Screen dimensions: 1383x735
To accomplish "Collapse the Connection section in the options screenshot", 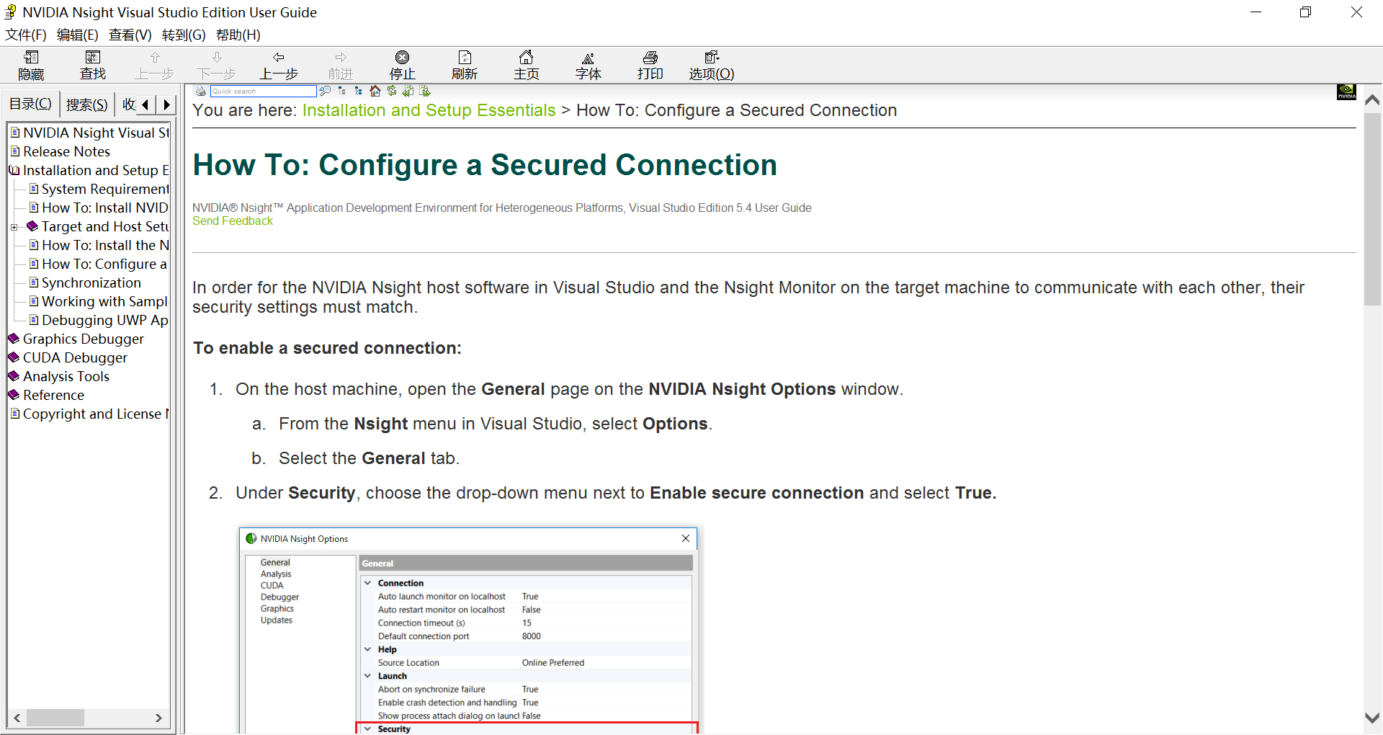I will 367,583.
